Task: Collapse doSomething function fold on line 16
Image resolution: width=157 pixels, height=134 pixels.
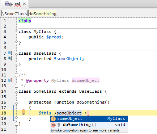Action: (16, 102)
